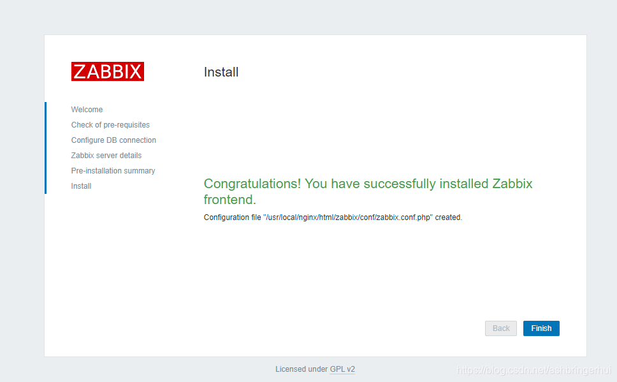Click the 'Licensed under' footer text
This screenshot has height=382, width=617.
tap(301, 369)
